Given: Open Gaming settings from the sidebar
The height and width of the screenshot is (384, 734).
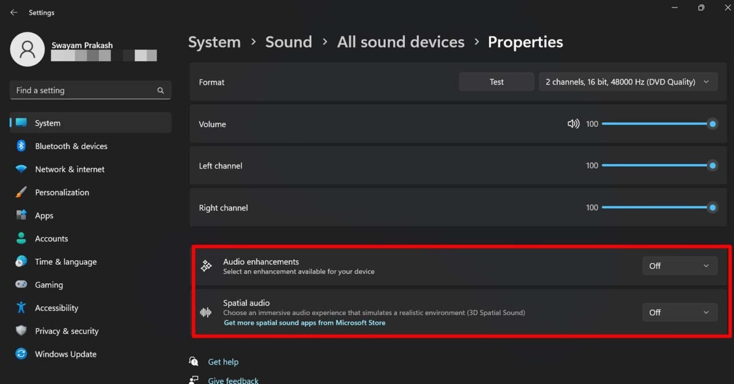Looking at the screenshot, I should point(49,284).
